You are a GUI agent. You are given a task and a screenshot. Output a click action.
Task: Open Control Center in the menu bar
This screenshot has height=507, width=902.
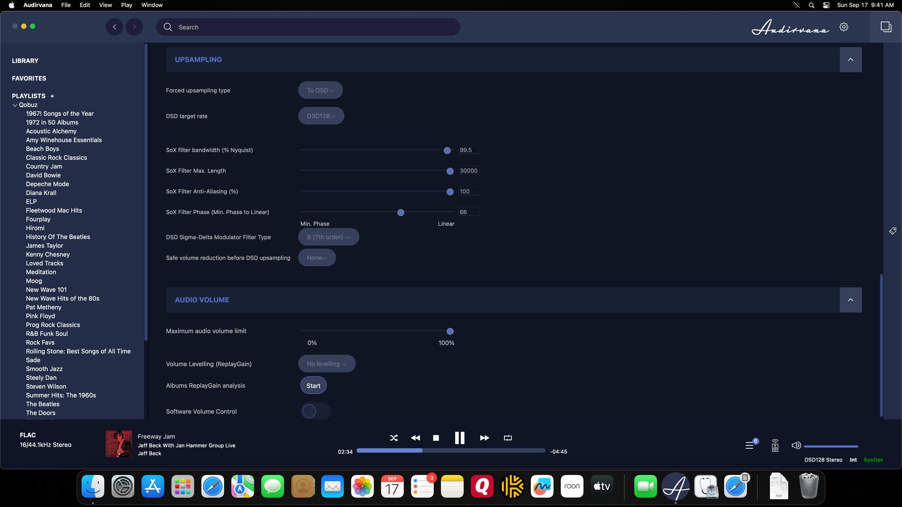pos(826,5)
